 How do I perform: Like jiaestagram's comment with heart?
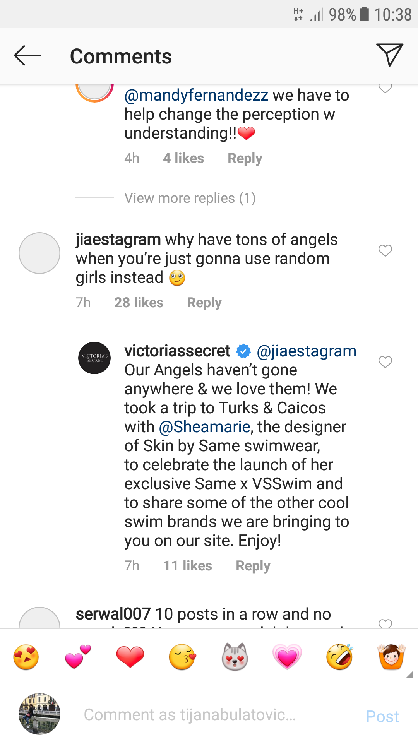click(x=385, y=251)
